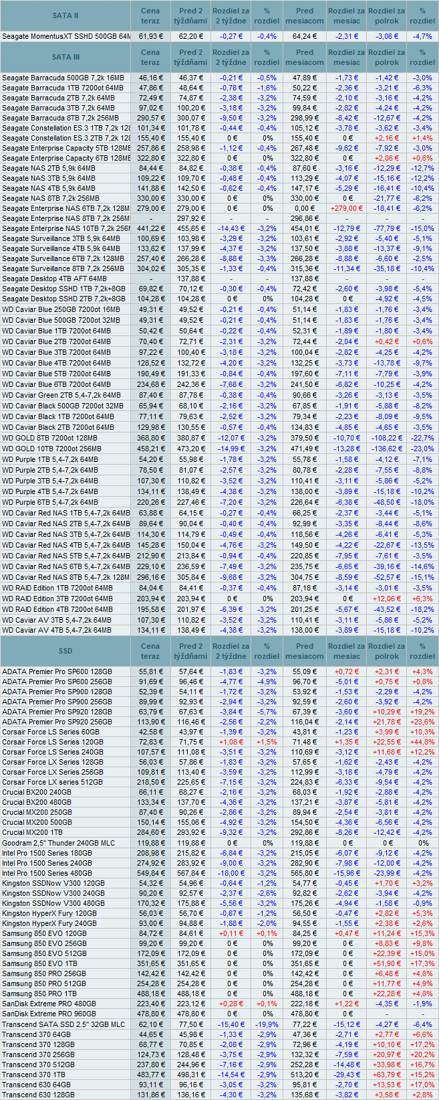Click ADATA Premier Pro SP920 256GB

click(57, 722)
